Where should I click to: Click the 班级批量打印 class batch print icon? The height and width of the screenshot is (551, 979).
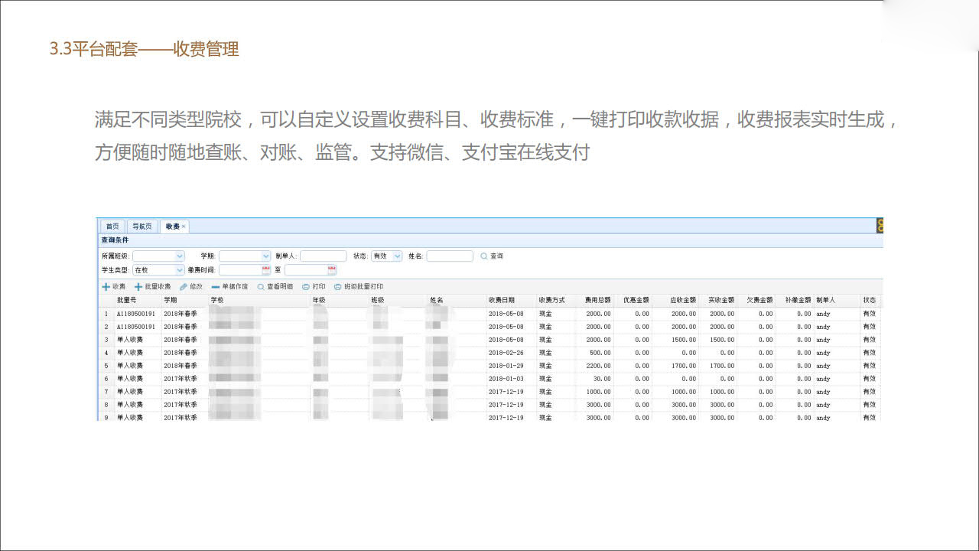tap(337, 287)
